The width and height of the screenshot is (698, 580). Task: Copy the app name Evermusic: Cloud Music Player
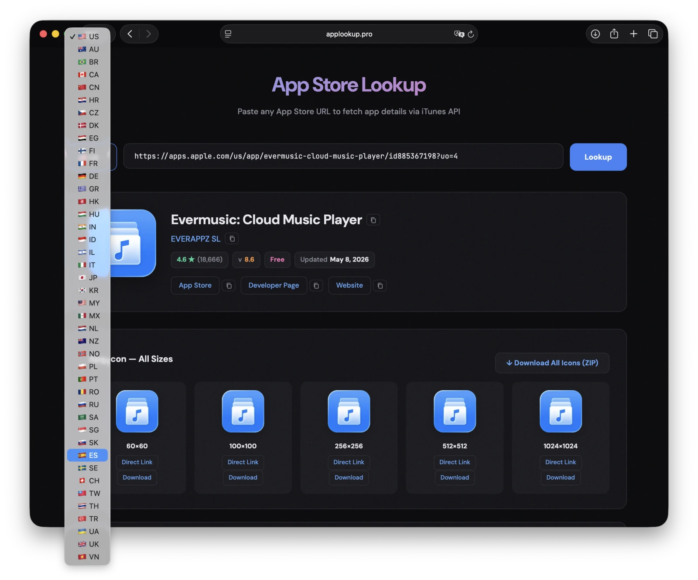373,220
